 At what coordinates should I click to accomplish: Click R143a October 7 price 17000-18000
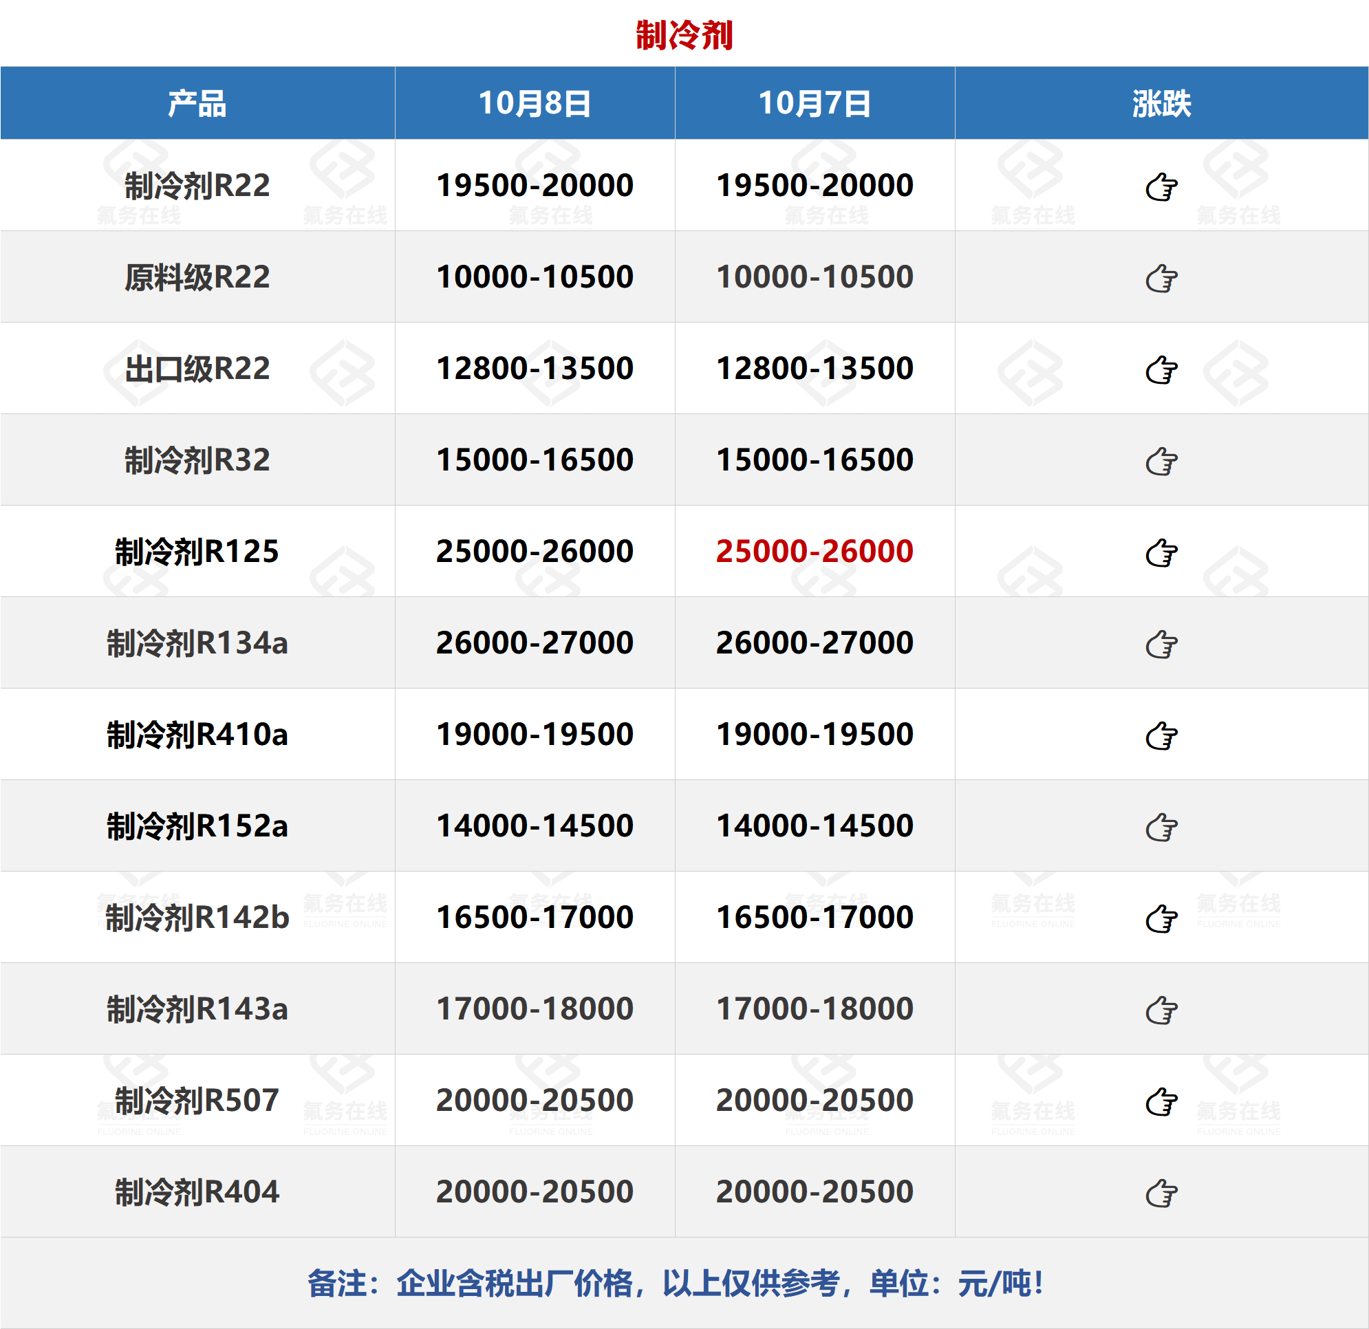[815, 1008]
